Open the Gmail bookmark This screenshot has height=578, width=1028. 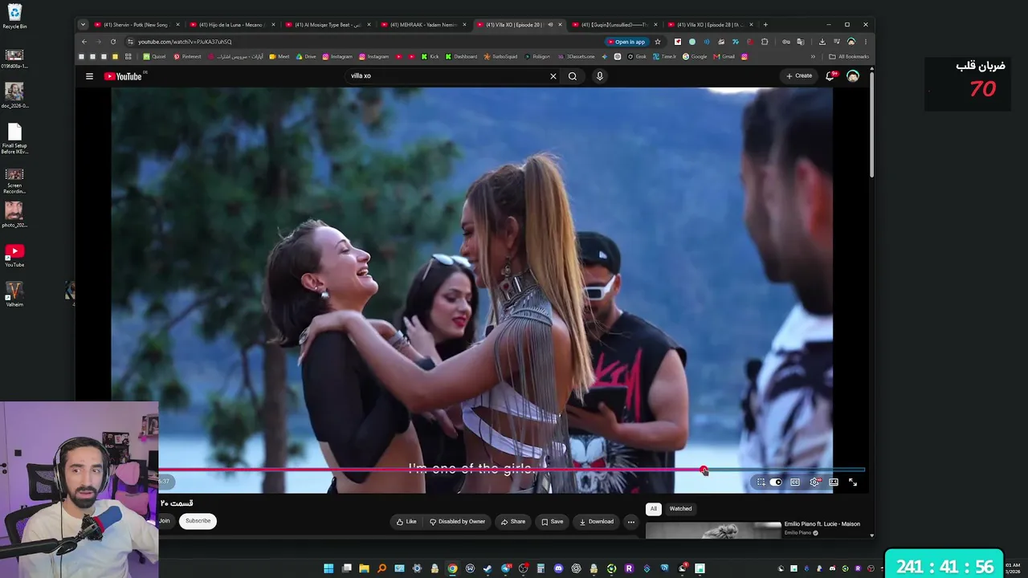[724, 57]
